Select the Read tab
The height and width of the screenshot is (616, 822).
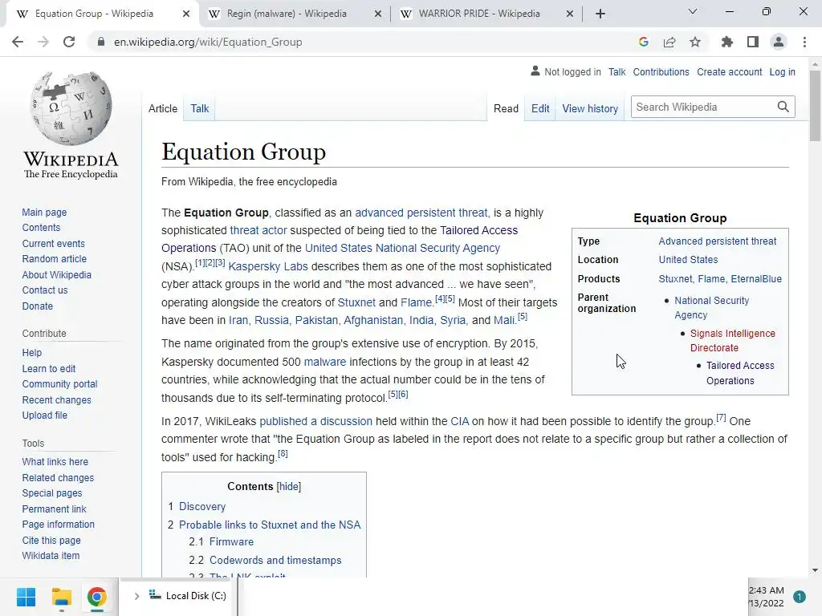point(506,108)
